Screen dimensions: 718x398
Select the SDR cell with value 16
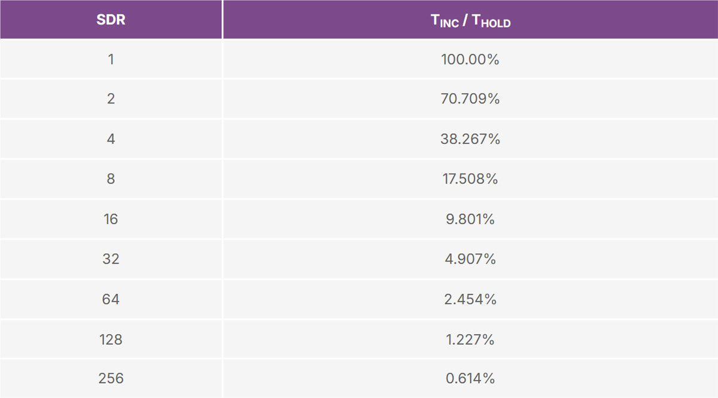tap(111, 219)
